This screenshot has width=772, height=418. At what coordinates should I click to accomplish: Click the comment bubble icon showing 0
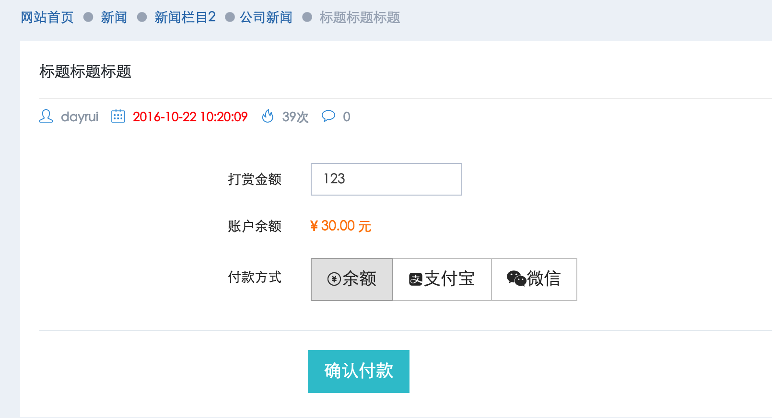coord(330,117)
